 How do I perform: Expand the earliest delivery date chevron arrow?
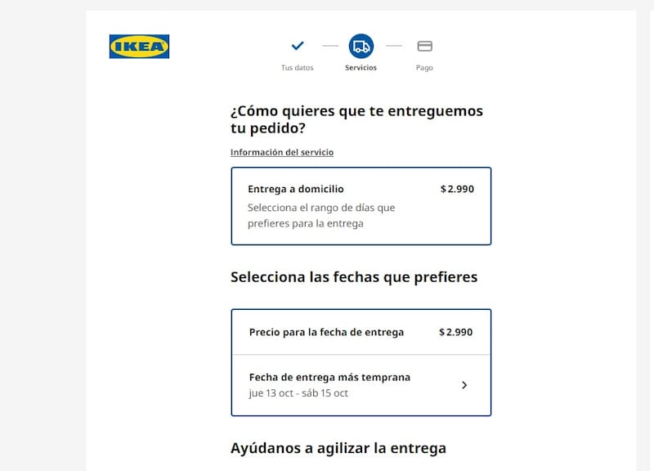tap(464, 385)
